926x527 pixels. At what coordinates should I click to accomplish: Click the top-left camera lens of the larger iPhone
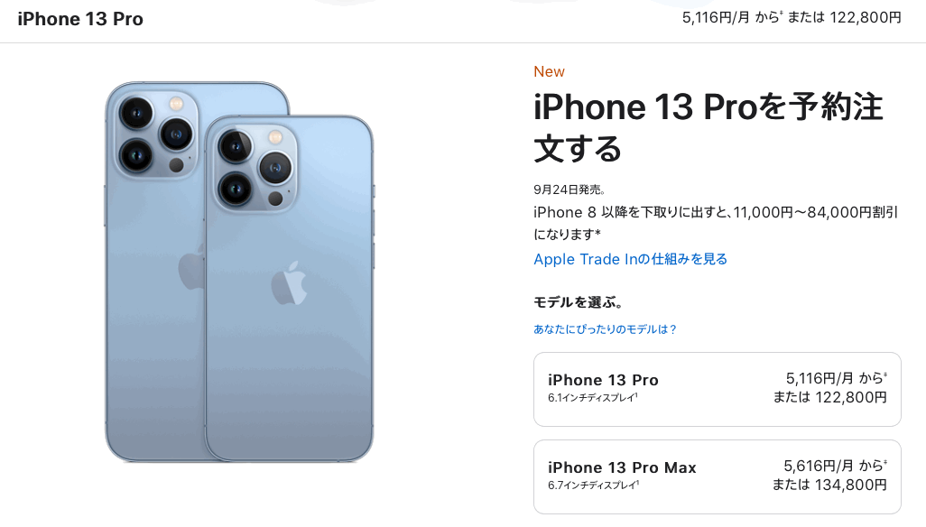coord(136,113)
